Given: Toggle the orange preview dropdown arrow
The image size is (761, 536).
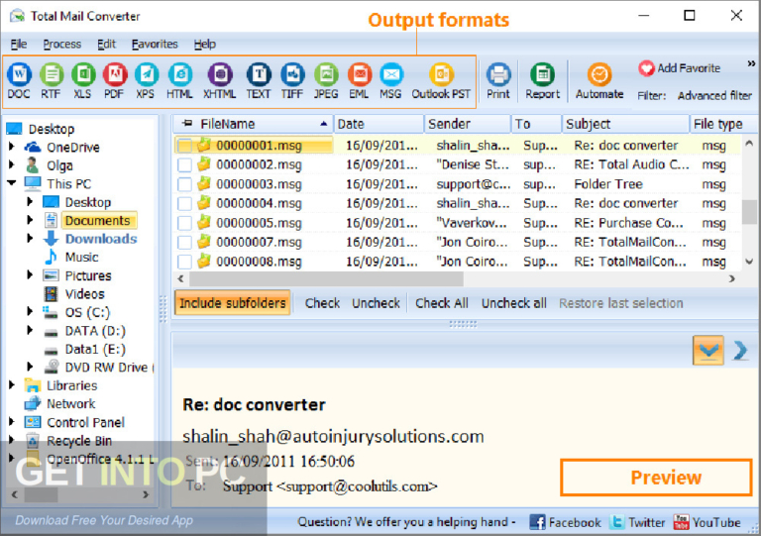Looking at the screenshot, I should tap(708, 350).
